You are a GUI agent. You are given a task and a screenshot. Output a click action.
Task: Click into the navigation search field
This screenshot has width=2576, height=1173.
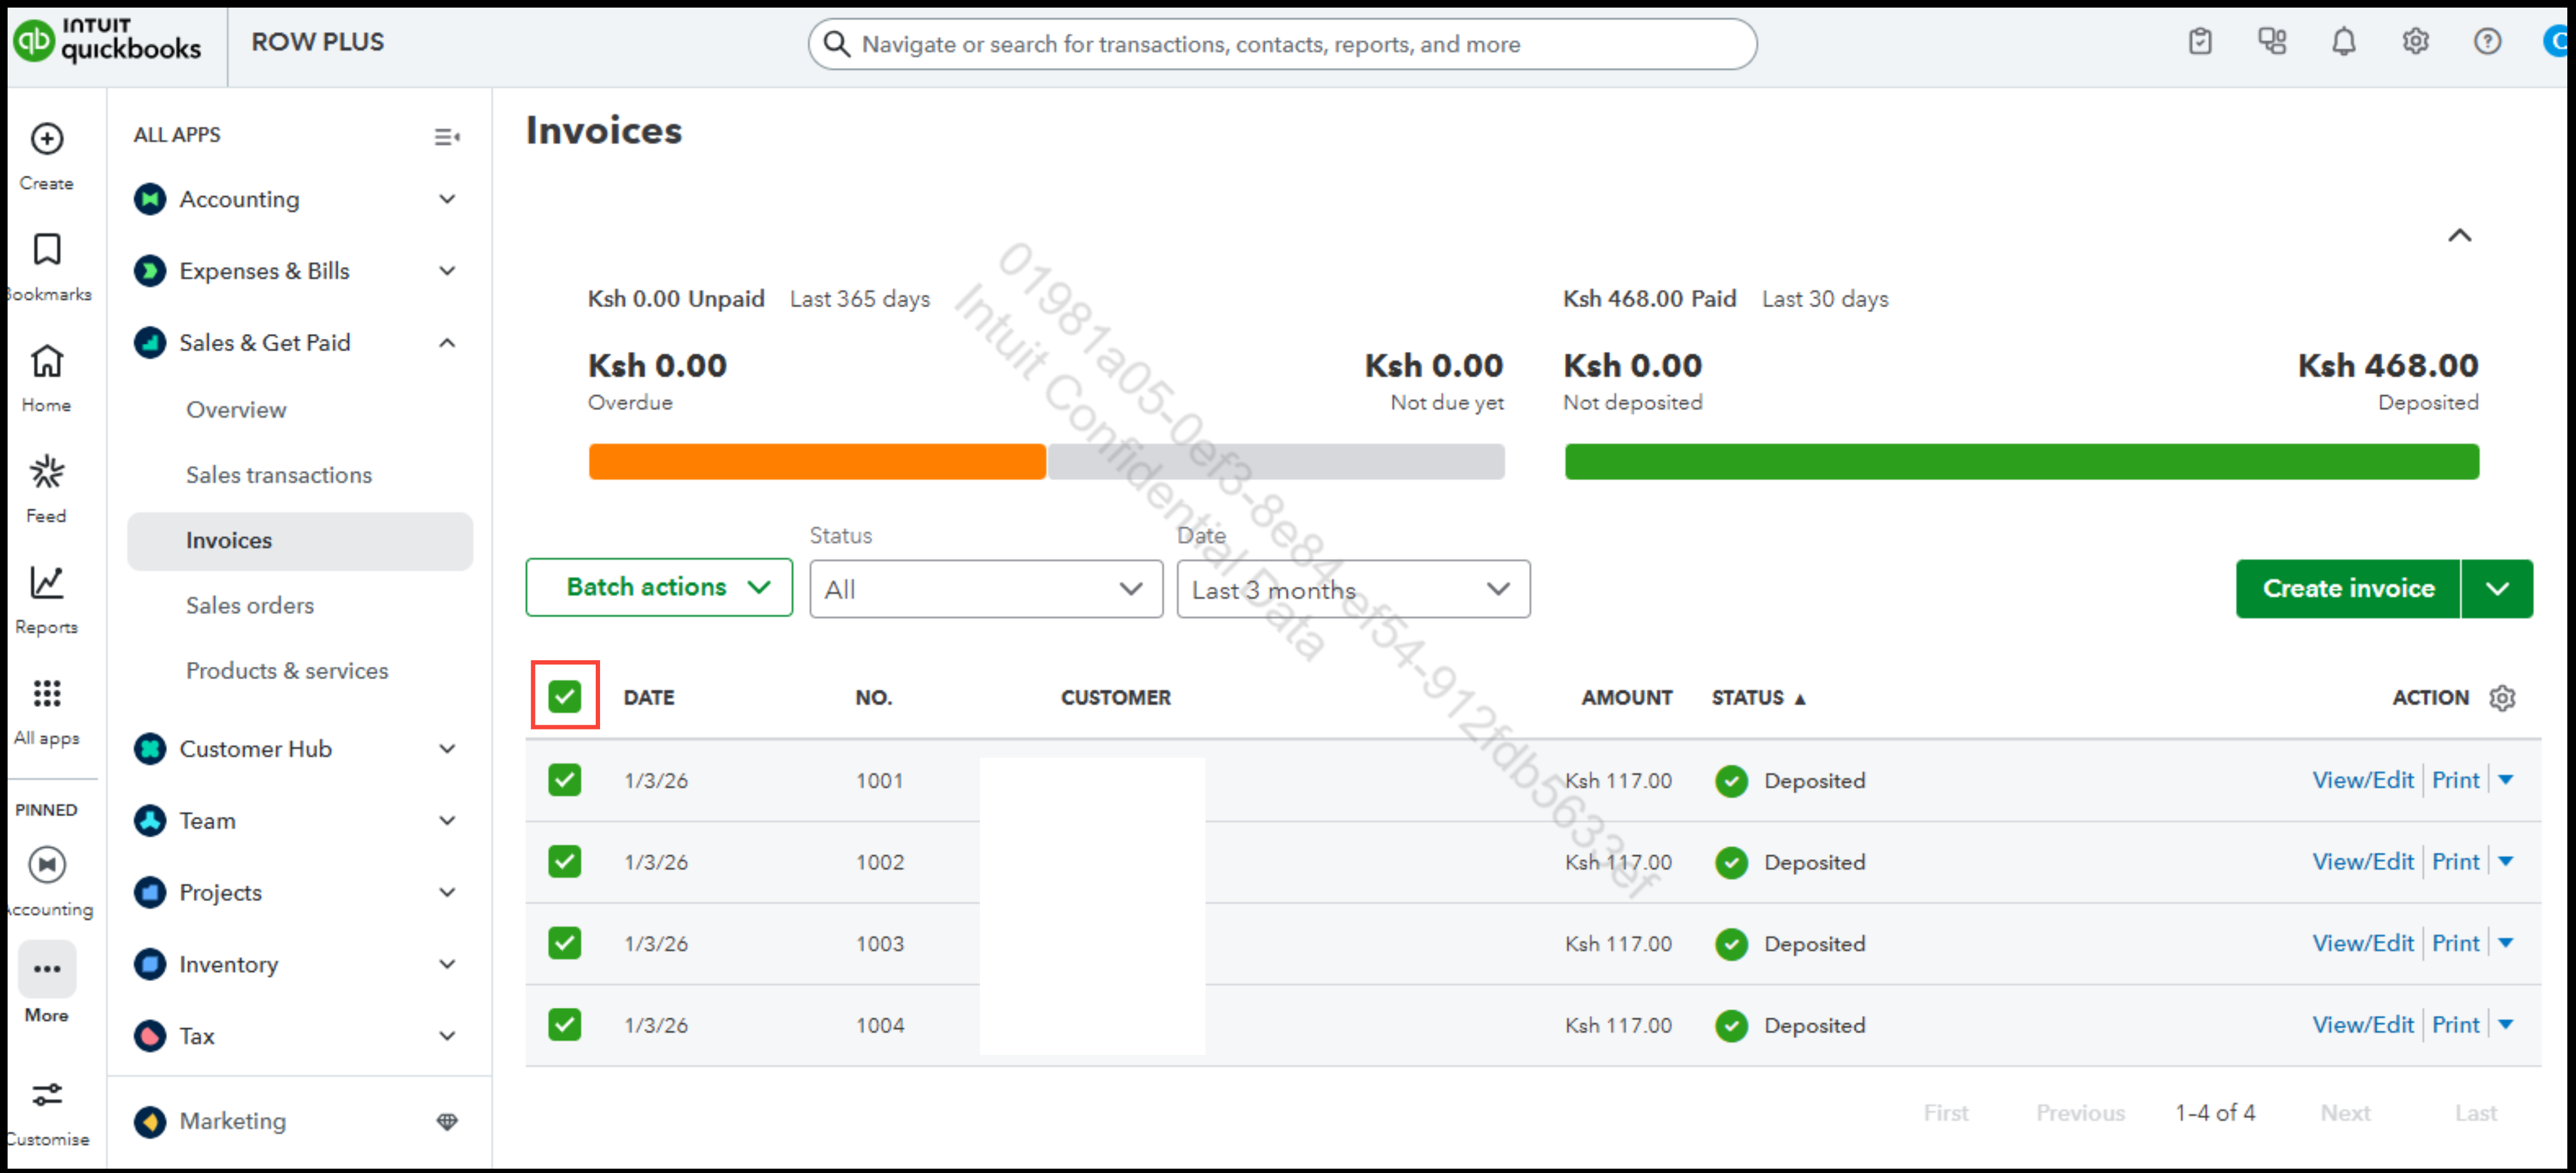click(1282, 44)
